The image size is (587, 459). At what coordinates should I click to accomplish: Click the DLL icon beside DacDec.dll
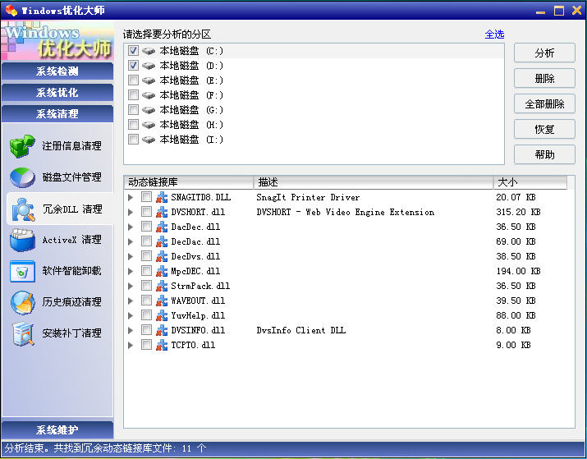coord(162,227)
